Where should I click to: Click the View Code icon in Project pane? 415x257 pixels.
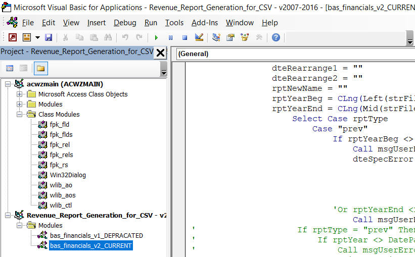pos(10,68)
